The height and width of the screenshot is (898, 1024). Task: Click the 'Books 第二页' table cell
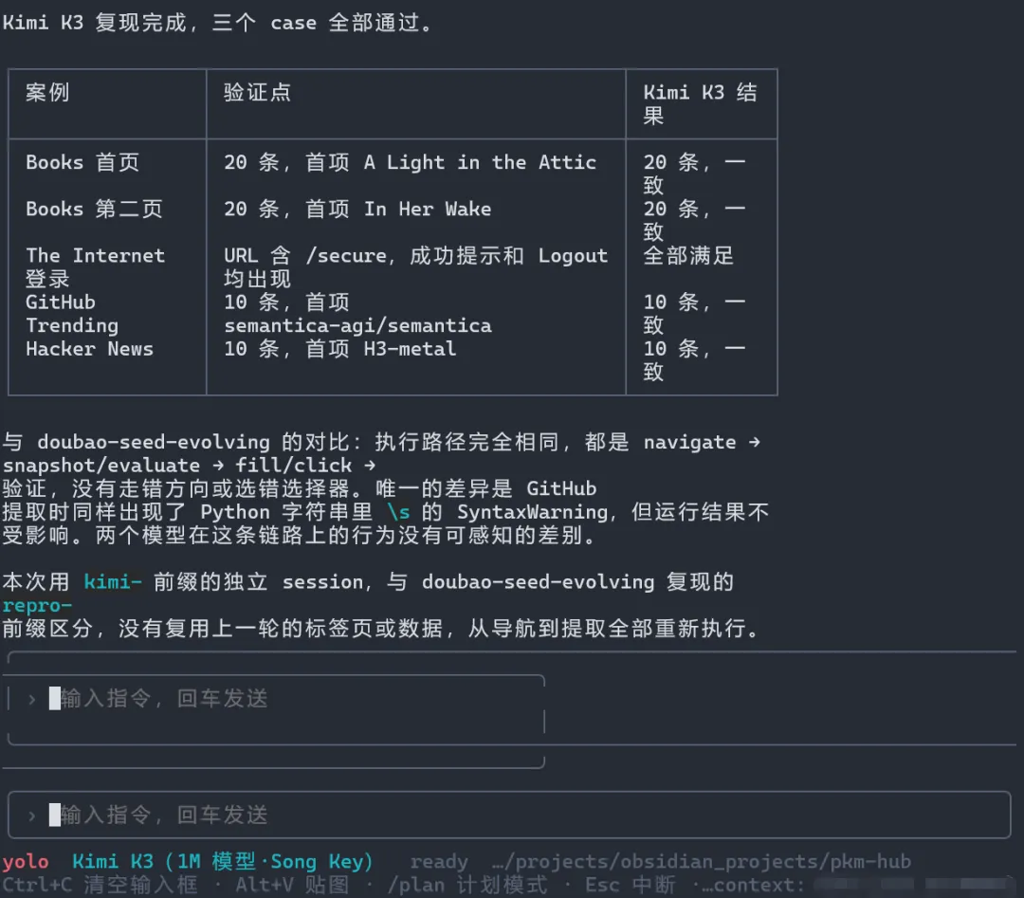pyautogui.click(x=94, y=209)
